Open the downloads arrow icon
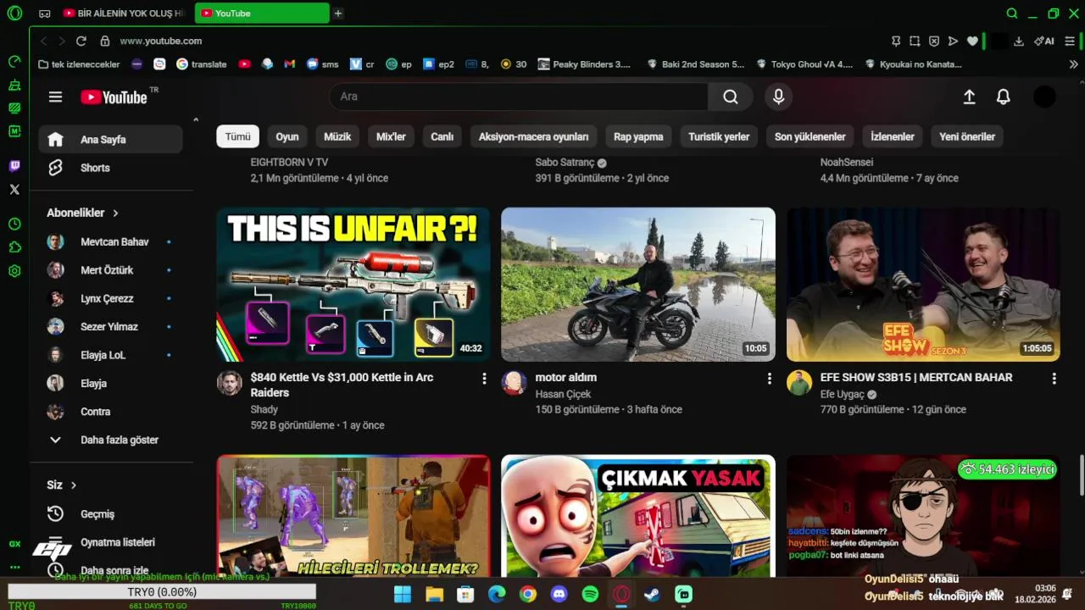The width and height of the screenshot is (1085, 610). click(1019, 41)
